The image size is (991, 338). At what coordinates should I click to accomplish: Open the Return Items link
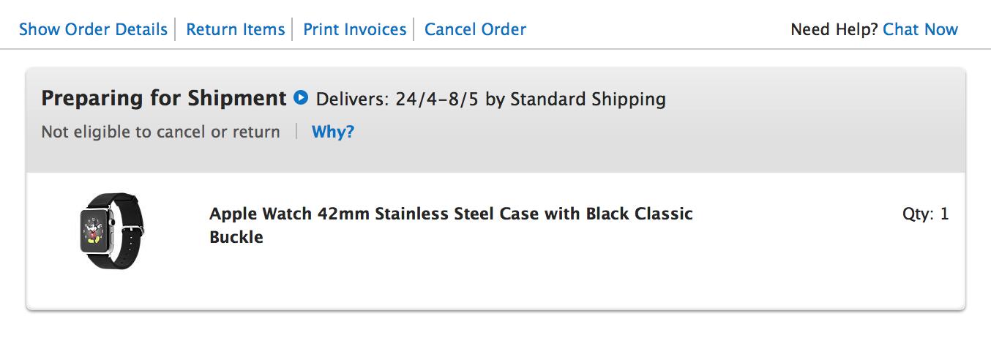[235, 29]
